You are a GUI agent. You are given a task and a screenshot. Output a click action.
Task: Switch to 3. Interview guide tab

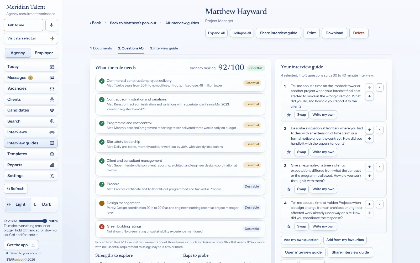pyautogui.click(x=164, y=48)
